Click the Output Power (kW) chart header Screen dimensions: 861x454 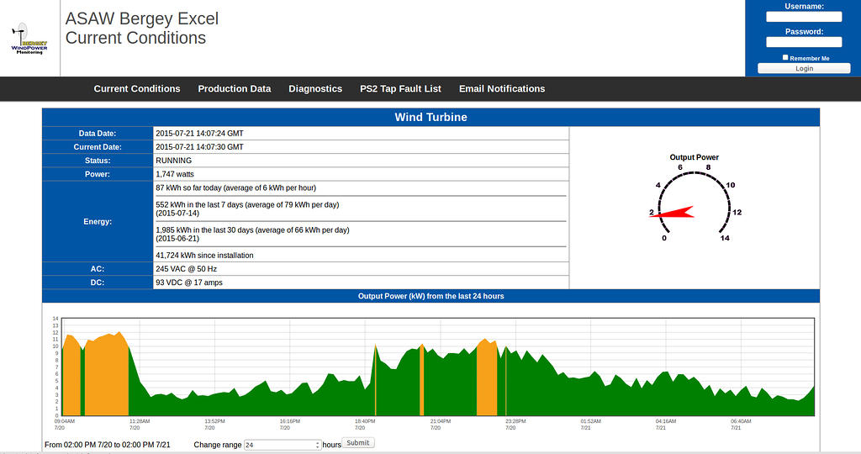tap(431, 296)
